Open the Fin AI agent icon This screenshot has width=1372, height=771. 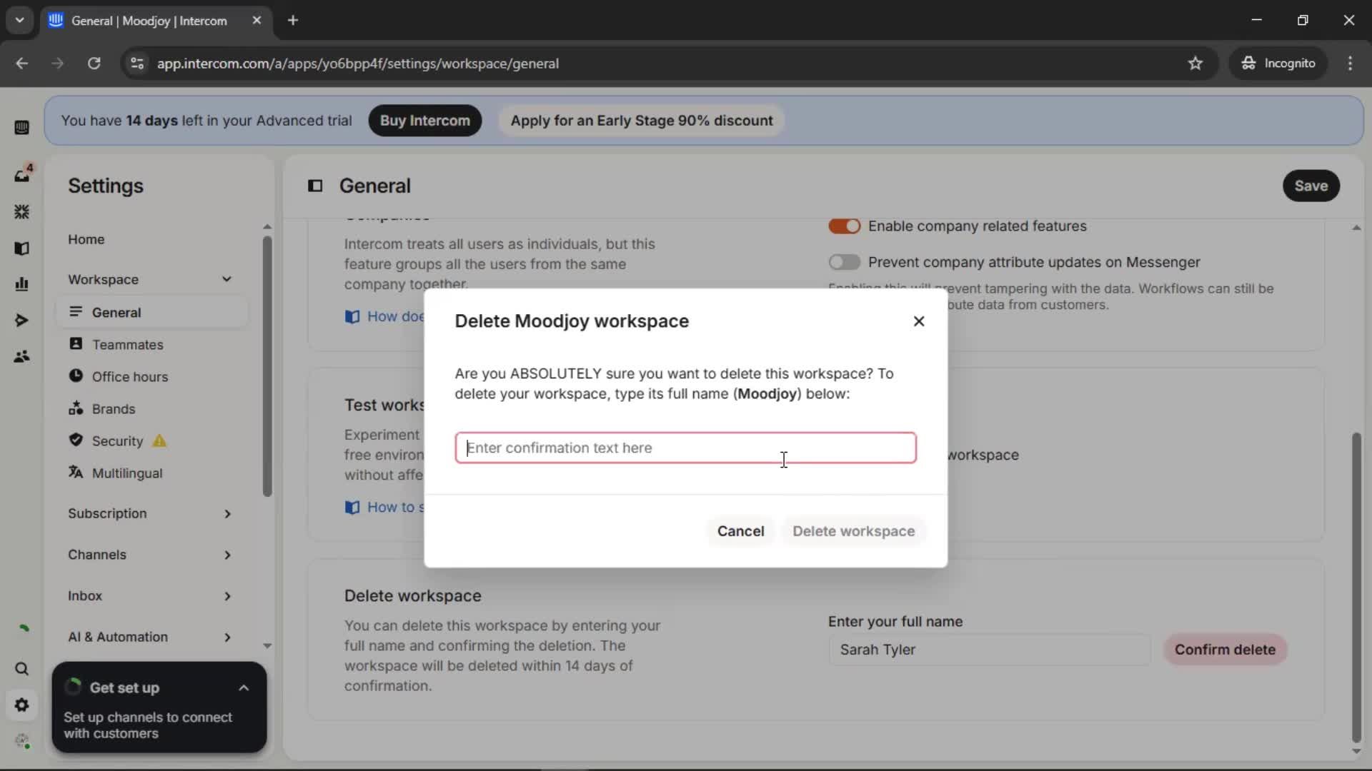tap(21, 212)
